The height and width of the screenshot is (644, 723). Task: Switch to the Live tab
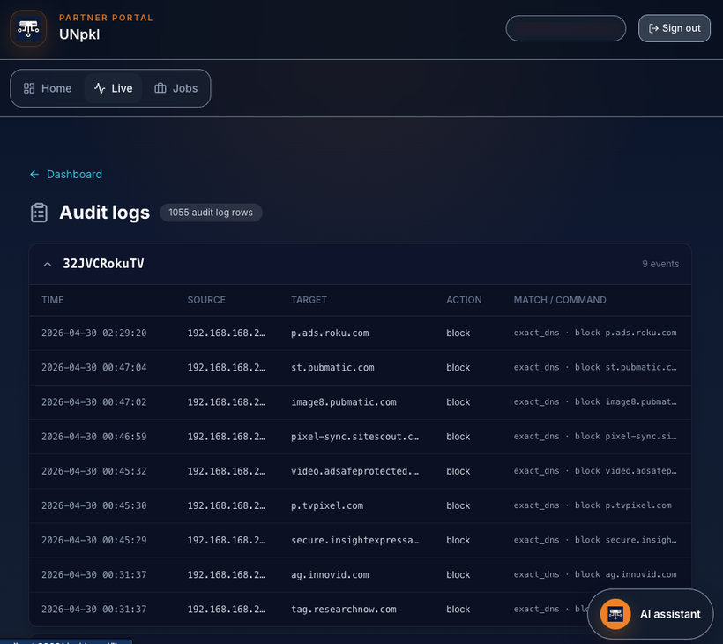[x=114, y=88]
